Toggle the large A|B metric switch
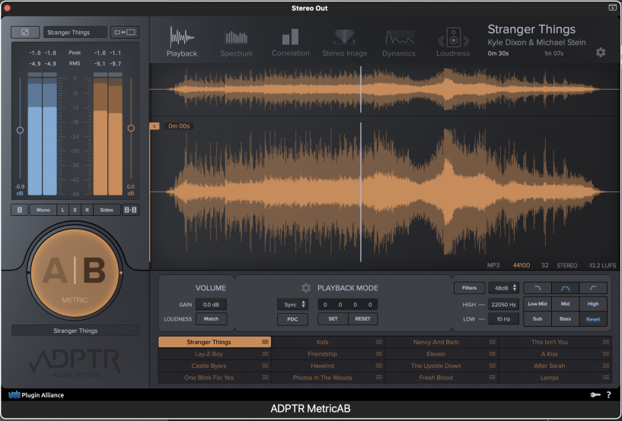This screenshot has width=622, height=421. (x=75, y=271)
